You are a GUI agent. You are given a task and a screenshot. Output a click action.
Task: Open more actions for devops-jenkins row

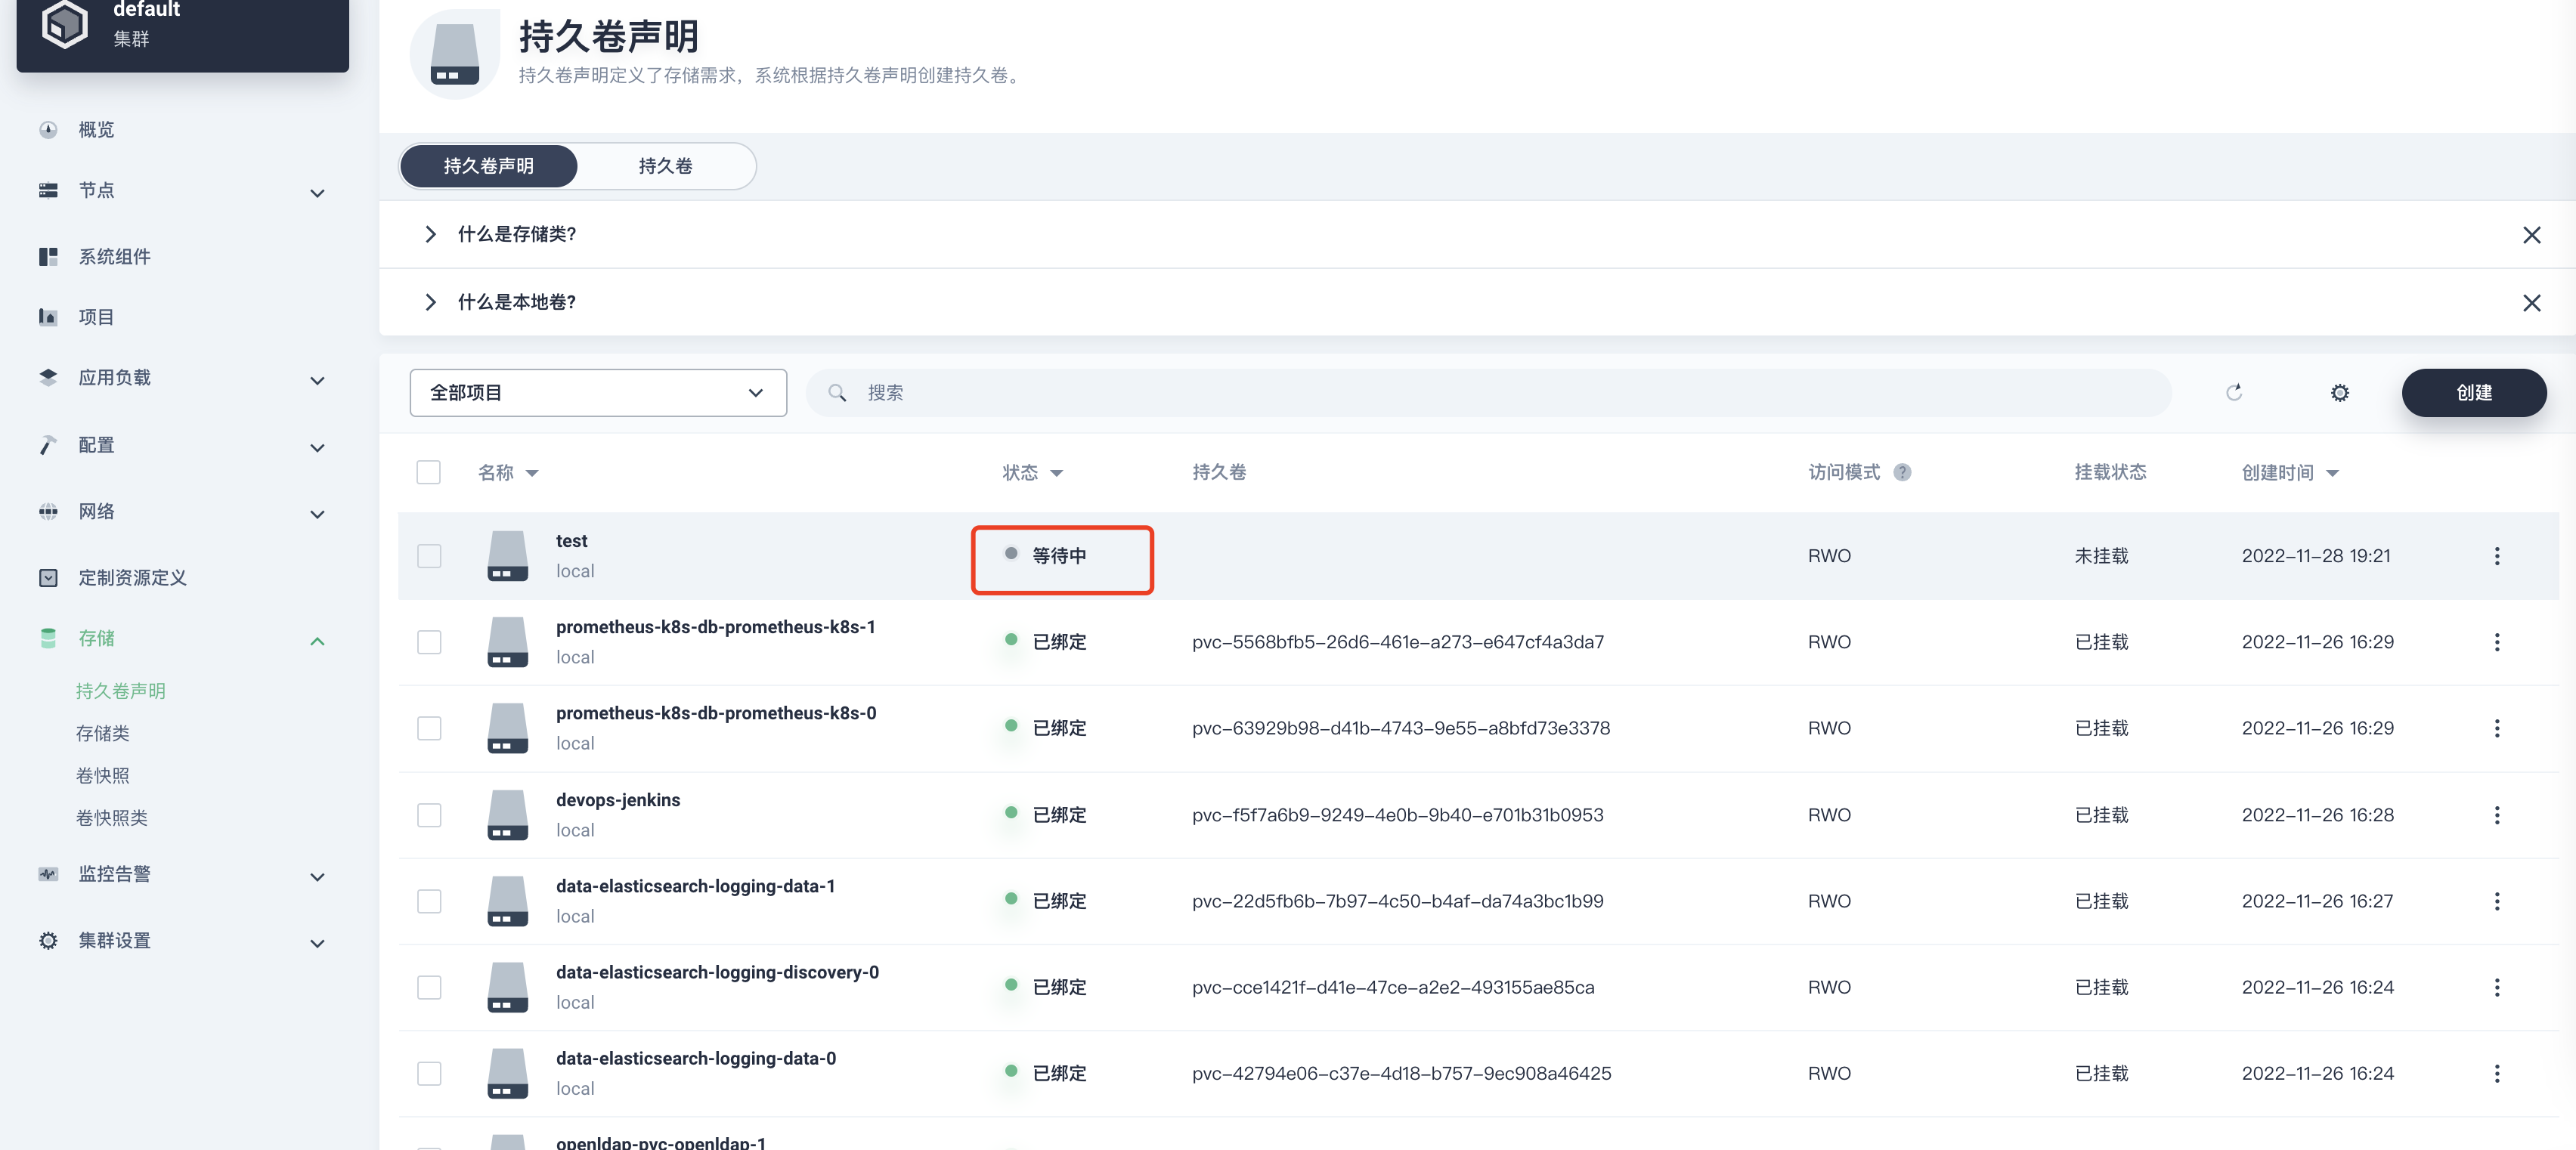coord(2497,815)
